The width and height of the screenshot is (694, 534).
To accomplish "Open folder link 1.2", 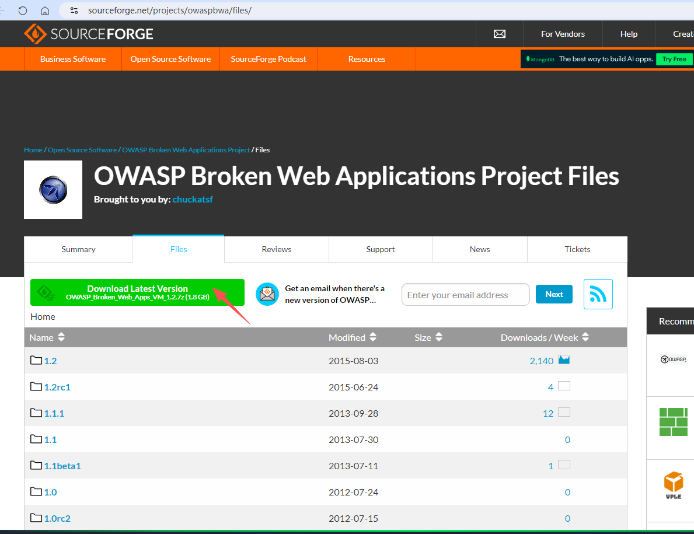I will tap(50, 361).
